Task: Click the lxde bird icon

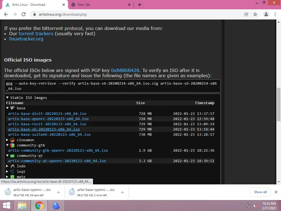Action: pyautogui.click(x=12, y=166)
